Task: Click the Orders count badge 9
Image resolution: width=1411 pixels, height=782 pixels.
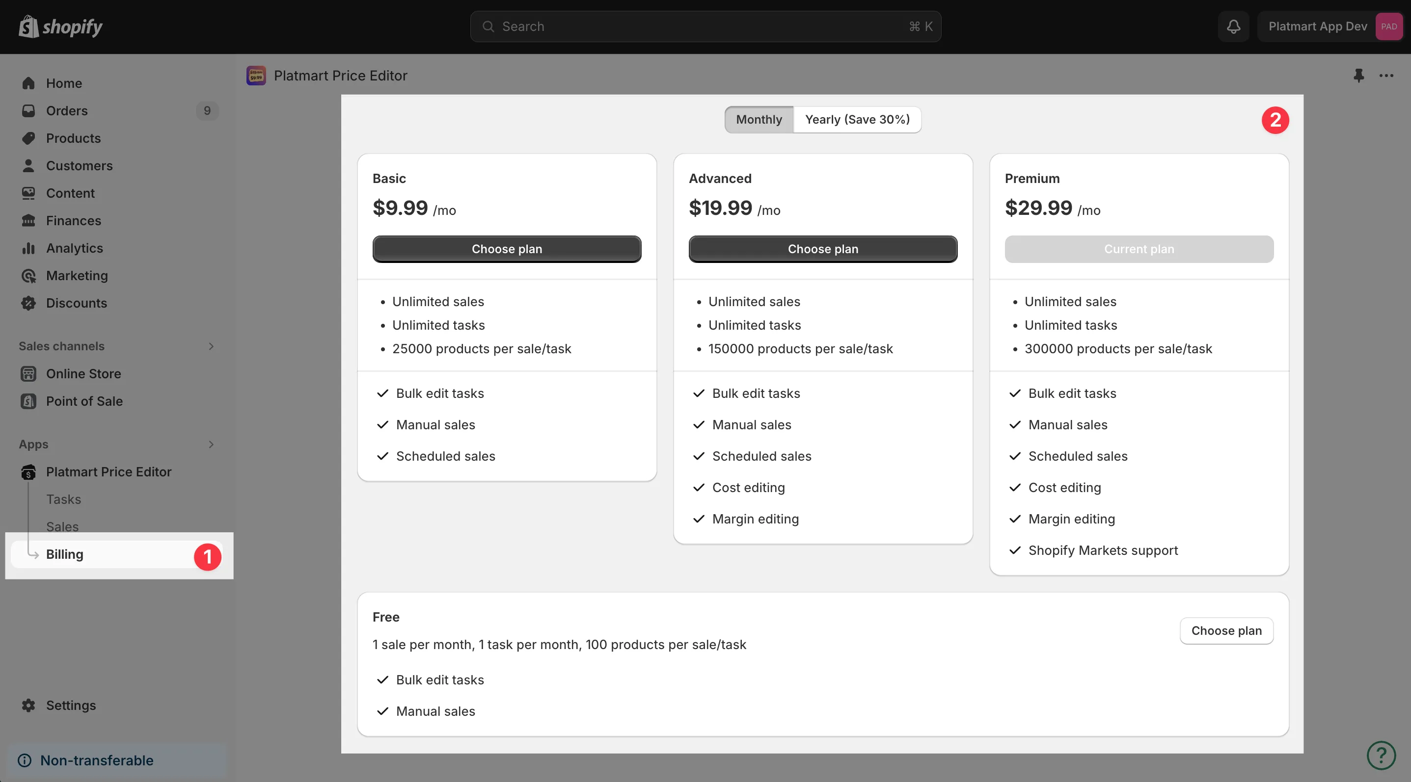Action: 207,110
